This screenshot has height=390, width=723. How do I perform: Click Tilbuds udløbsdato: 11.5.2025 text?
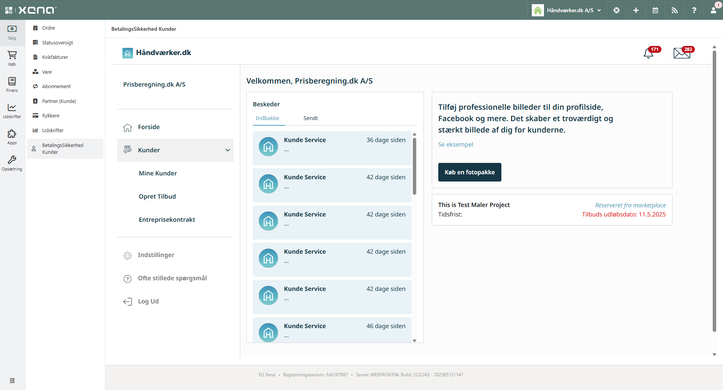coord(624,214)
